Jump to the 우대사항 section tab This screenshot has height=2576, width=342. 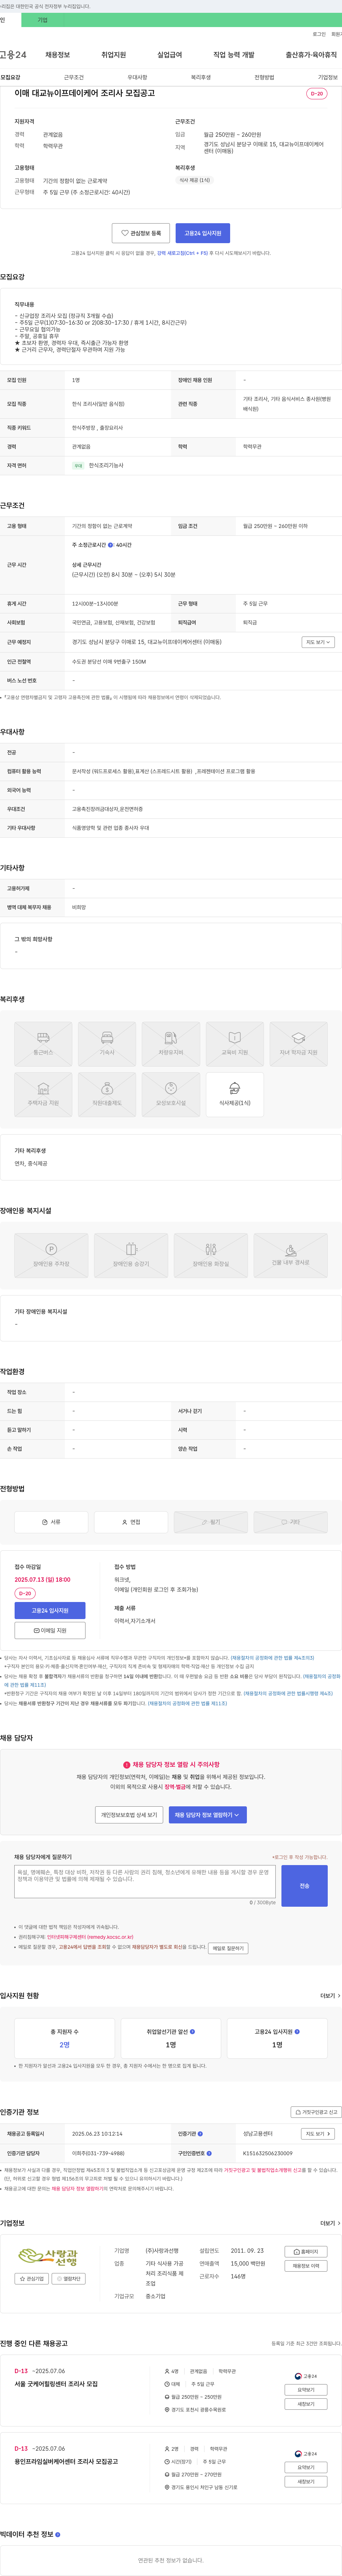click(x=137, y=77)
